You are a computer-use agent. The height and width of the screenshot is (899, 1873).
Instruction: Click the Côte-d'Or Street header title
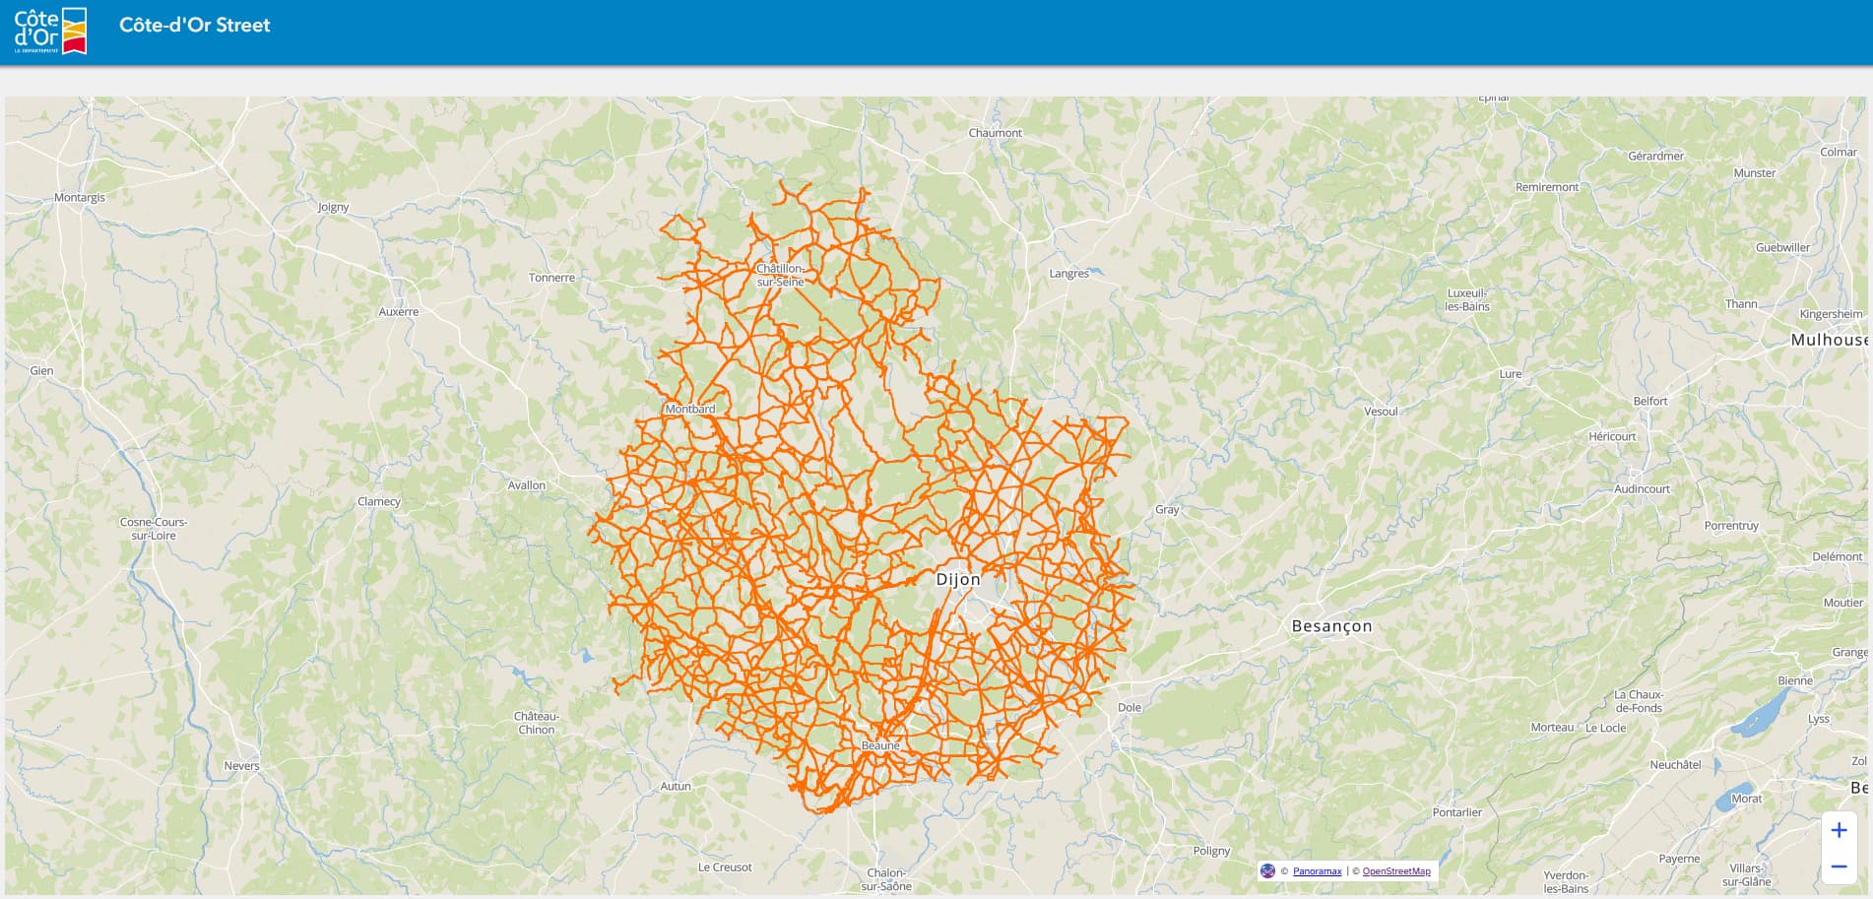coord(194,26)
